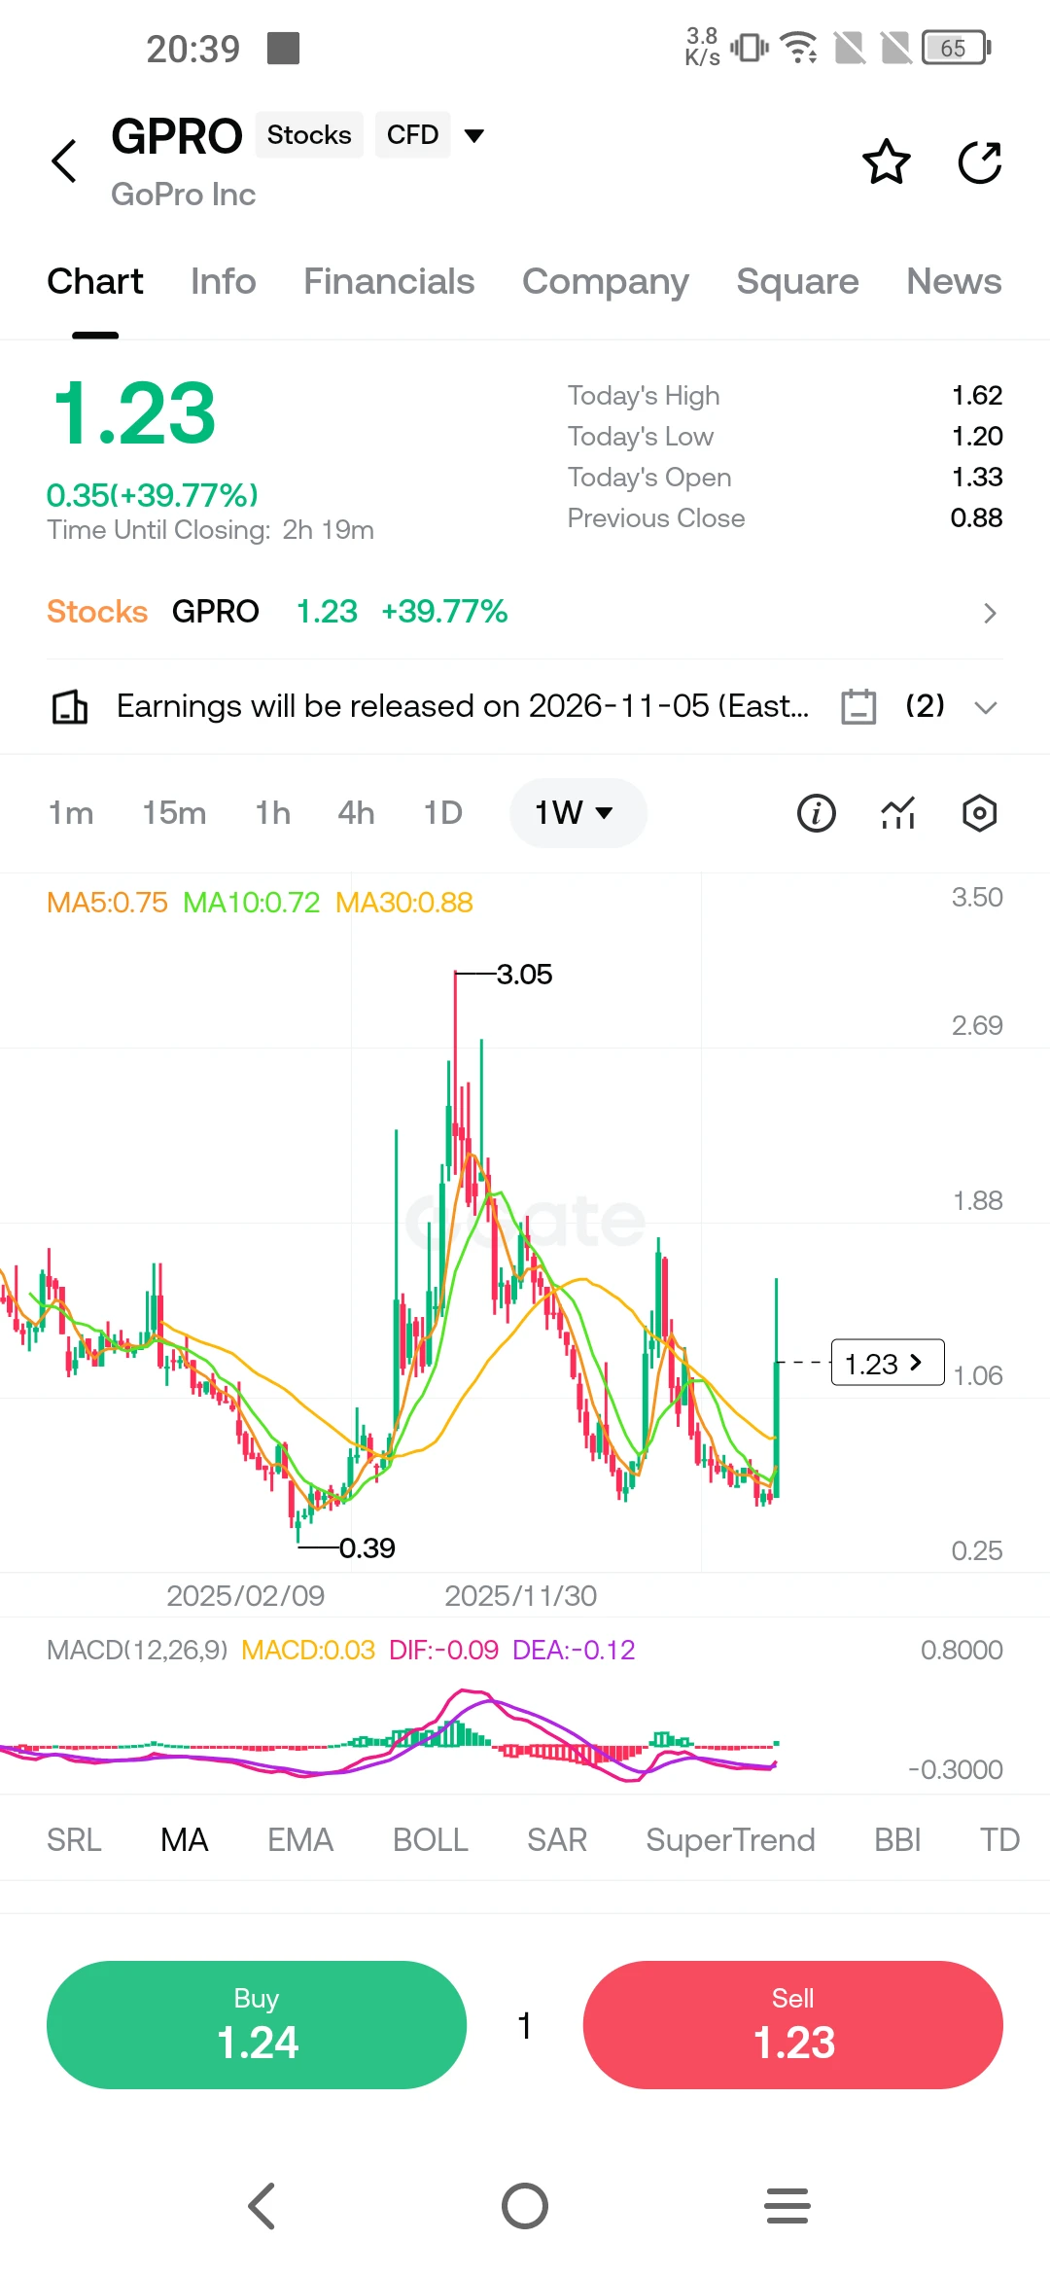Switch to the Financials tab
The width and height of the screenshot is (1050, 2276).
tap(389, 282)
